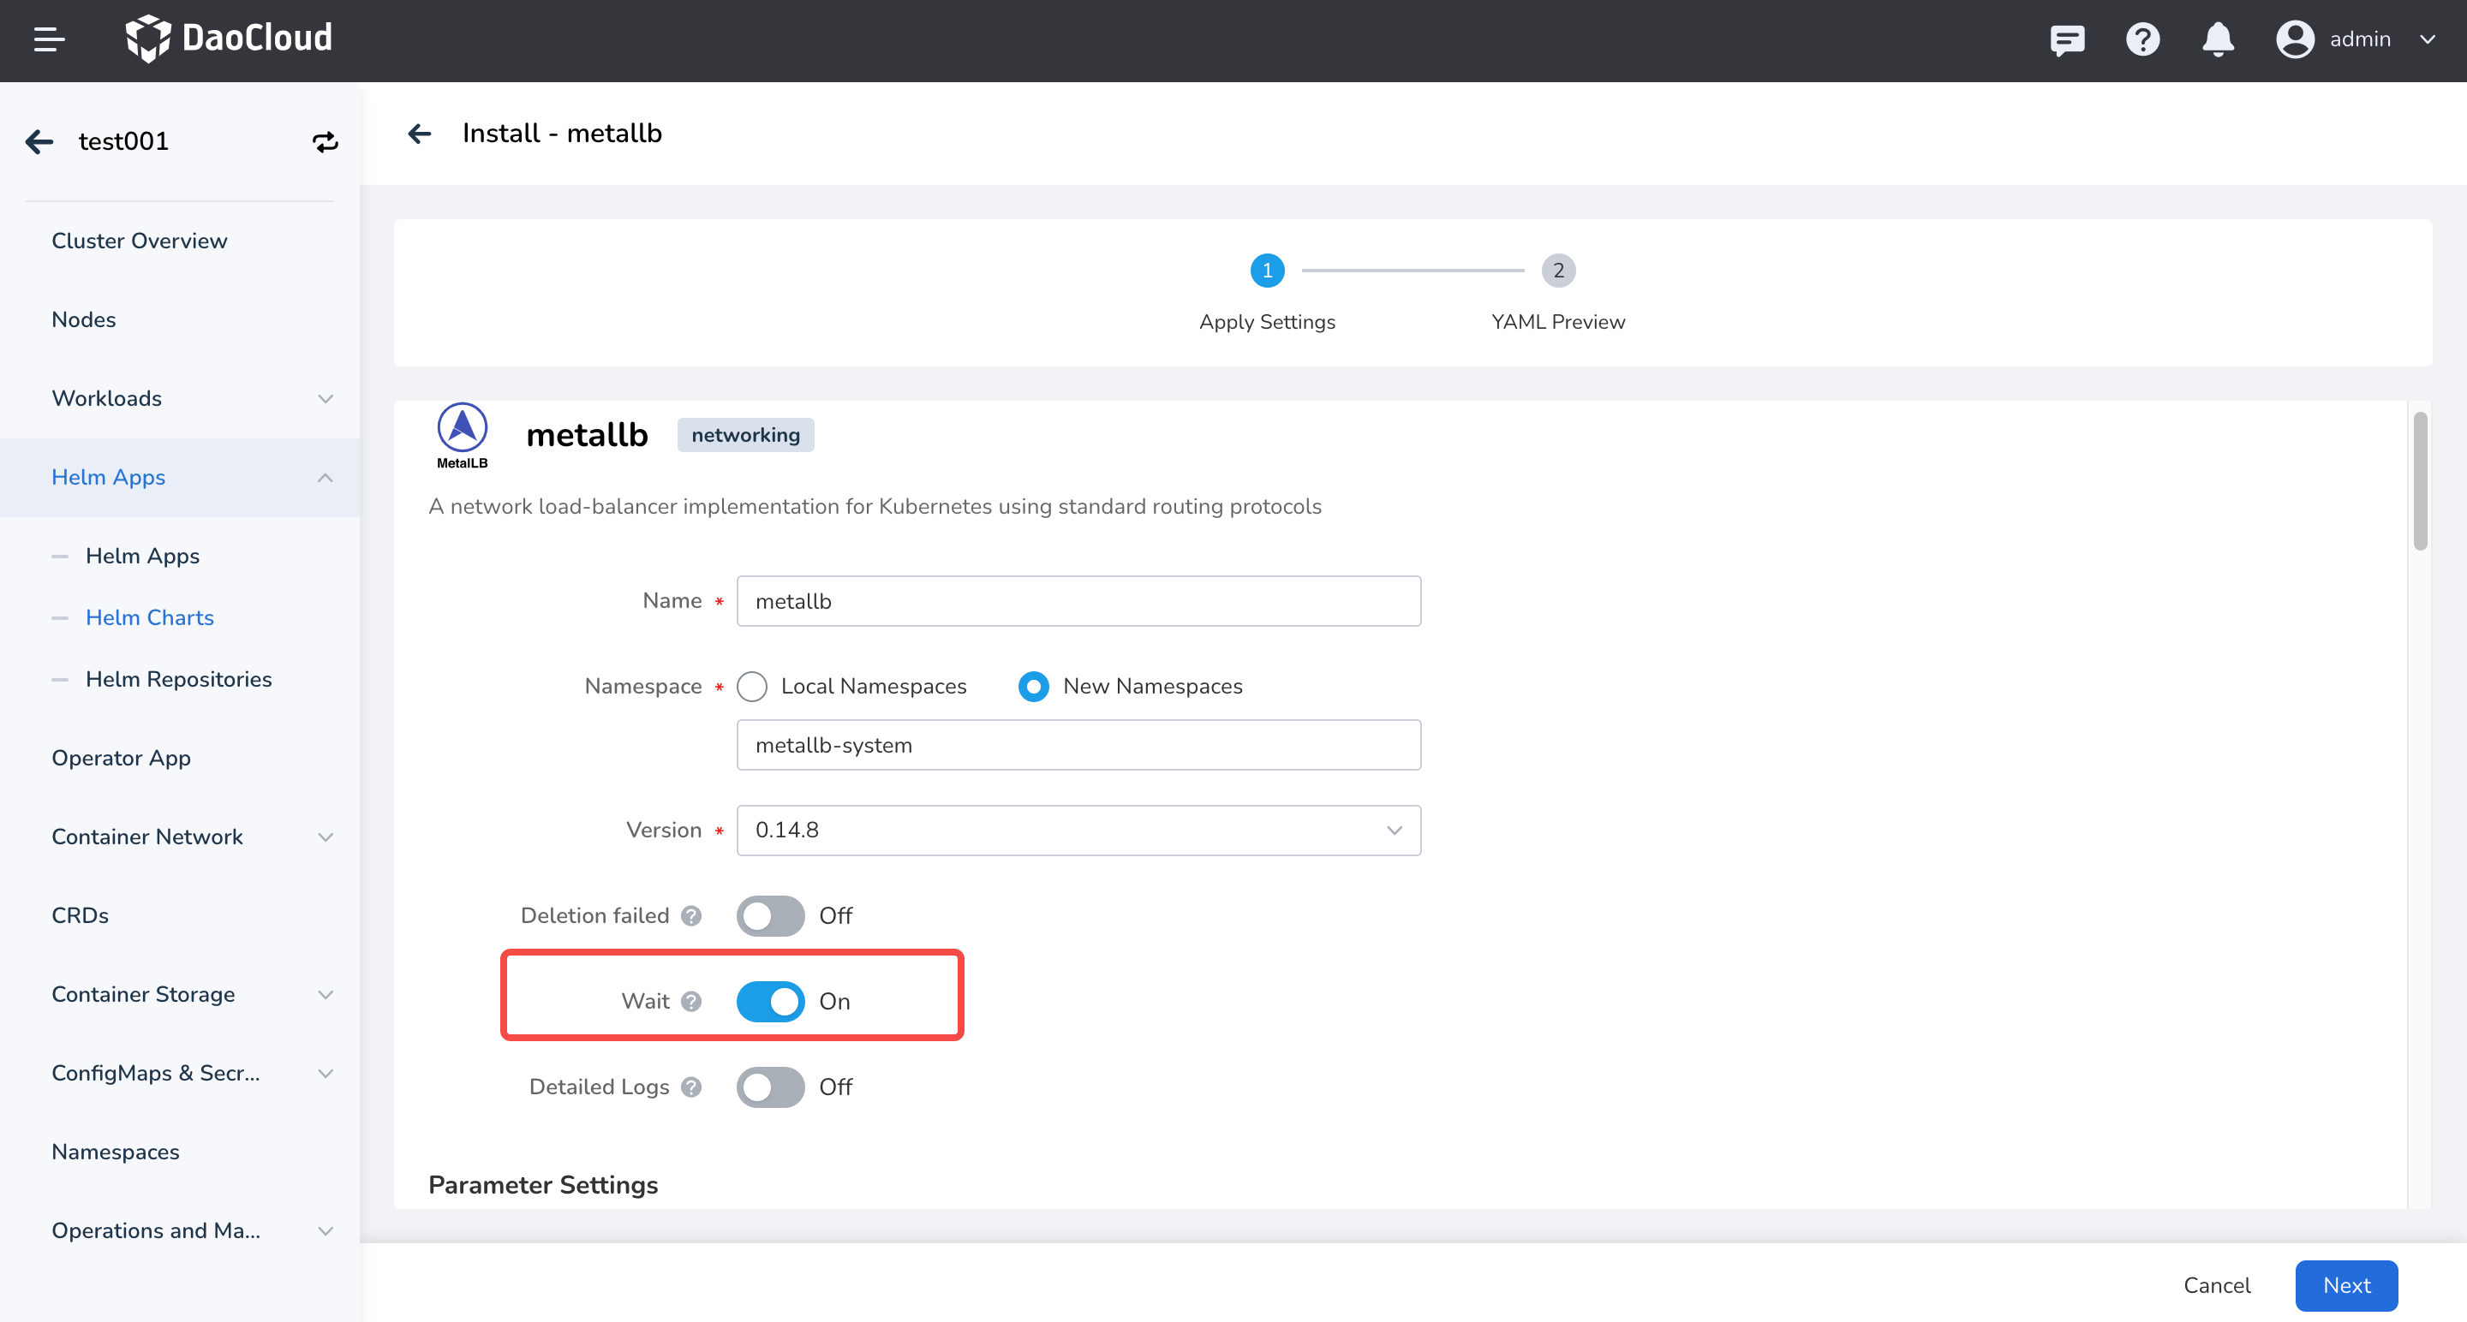Viewport: 2467px width, 1322px height.
Task: Click the Cancel button
Action: pos(2216,1286)
